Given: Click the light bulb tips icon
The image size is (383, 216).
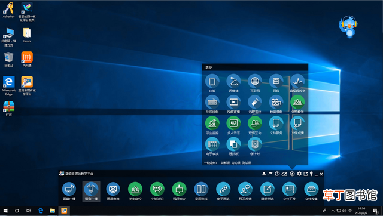Looking at the screenshot, I should (311, 174).
